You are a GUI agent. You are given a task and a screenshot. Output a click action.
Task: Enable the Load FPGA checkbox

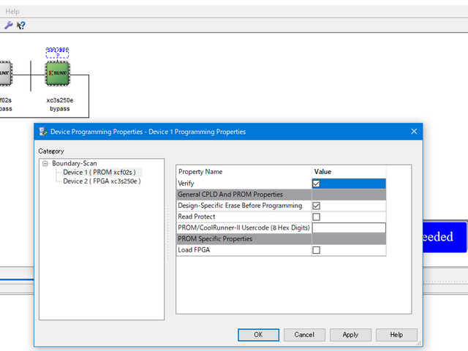pos(317,250)
